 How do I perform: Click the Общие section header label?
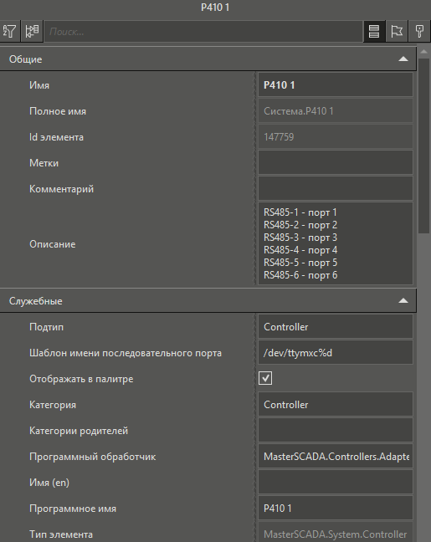tap(26, 59)
